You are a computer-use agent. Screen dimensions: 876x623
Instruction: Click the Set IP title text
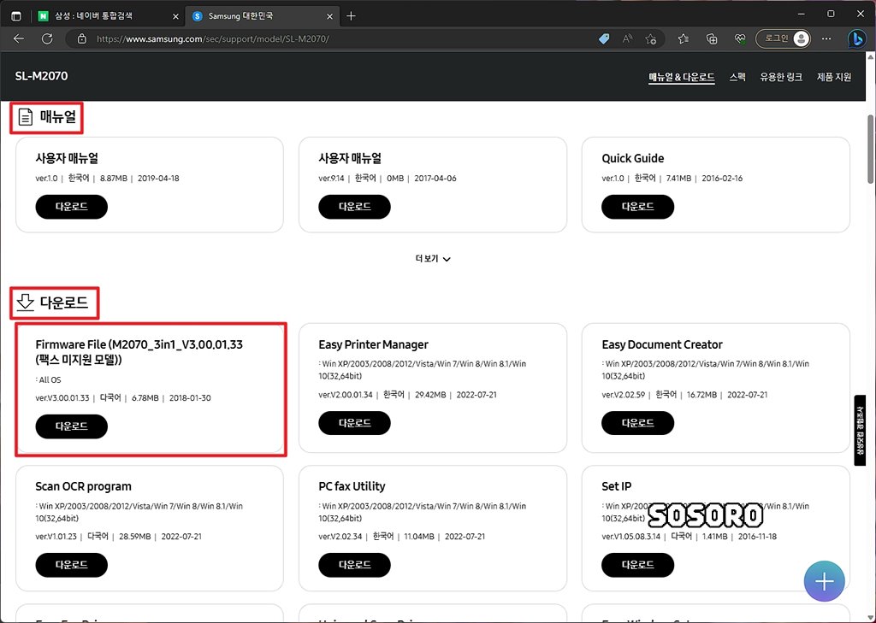click(x=617, y=486)
